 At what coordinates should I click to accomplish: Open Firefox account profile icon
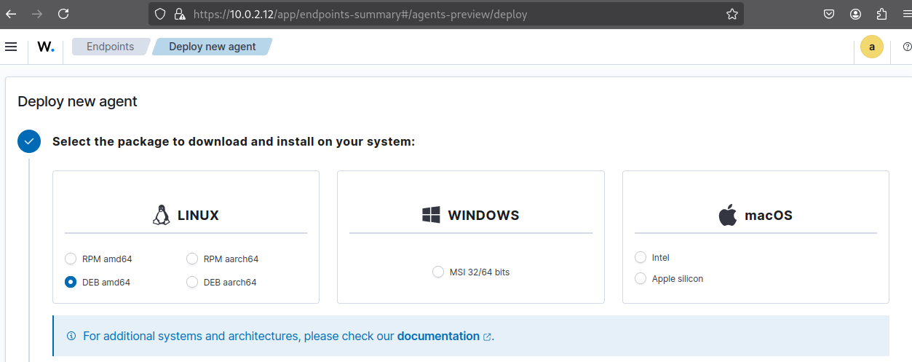pos(855,14)
